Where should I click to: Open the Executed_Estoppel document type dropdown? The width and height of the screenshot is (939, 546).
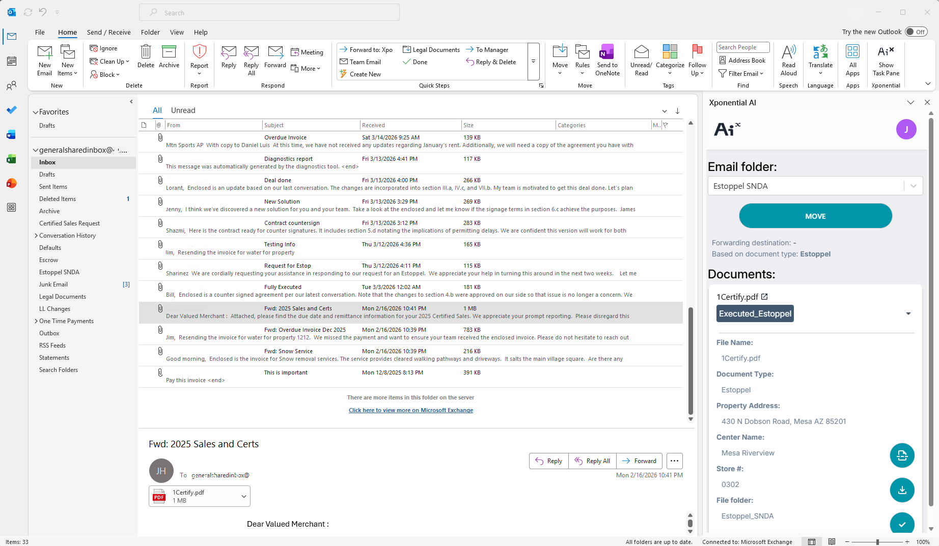pyautogui.click(x=908, y=313)
